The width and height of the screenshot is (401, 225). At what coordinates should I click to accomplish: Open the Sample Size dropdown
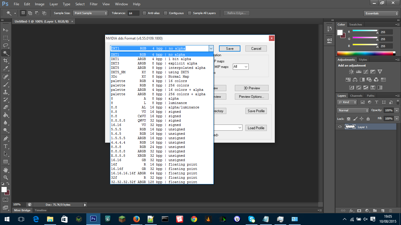point(90,13)
